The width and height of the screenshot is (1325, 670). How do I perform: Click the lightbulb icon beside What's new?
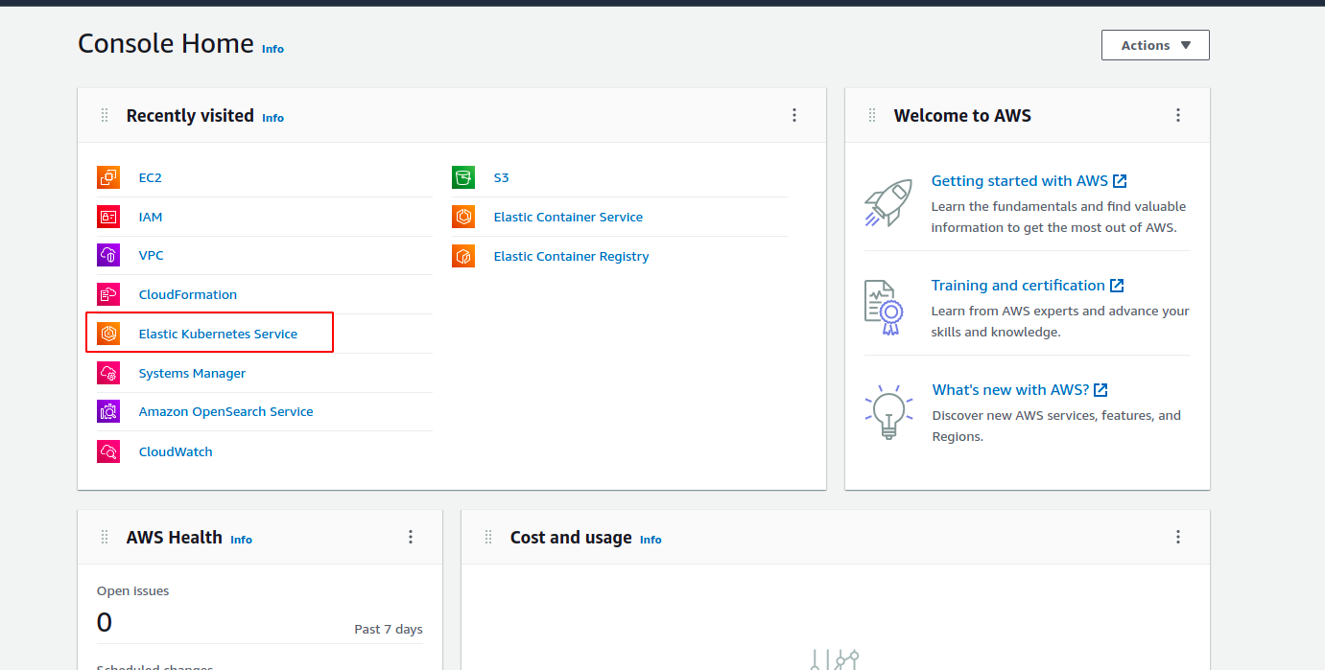(887, 412)
